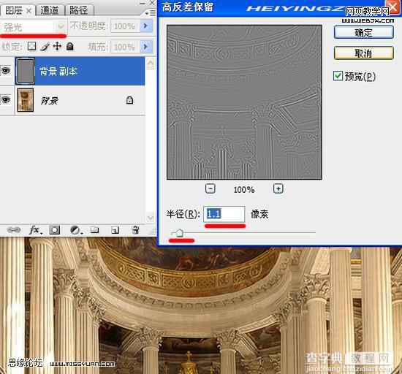
Task: Open opacity 不透明度 slider arrow
Action: point(146,26)
